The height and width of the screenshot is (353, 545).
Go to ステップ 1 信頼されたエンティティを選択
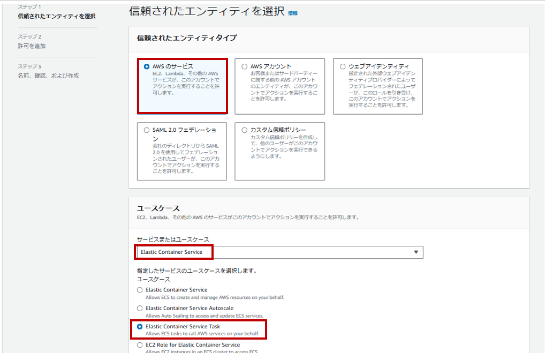pyautogui.click(x=57, y=16)
